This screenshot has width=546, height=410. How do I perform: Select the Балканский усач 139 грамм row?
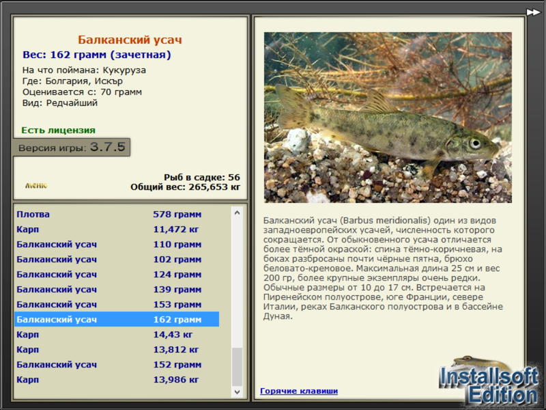coord(117,289)
